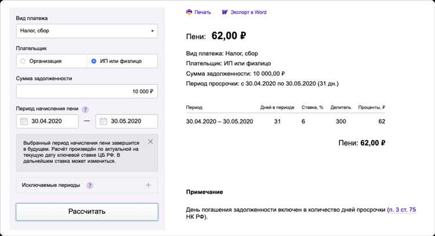Screen dimensions: 435x236
Task: Open the п. 3 ст. 75 law link
Action: [x=403, y=210]
